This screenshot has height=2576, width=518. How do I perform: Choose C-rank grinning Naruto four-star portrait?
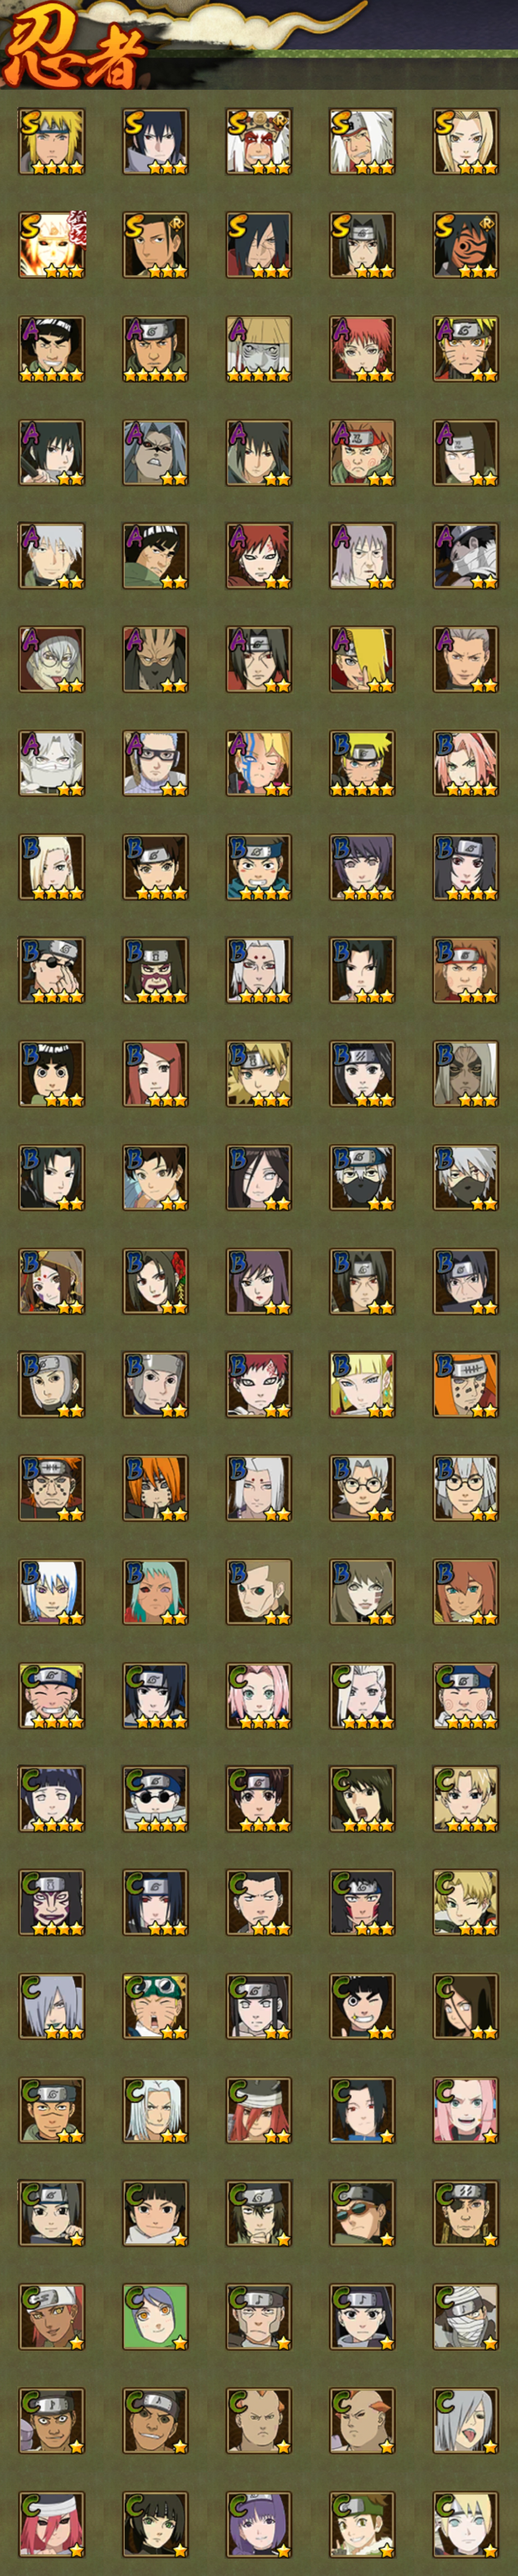point(52,1695)
